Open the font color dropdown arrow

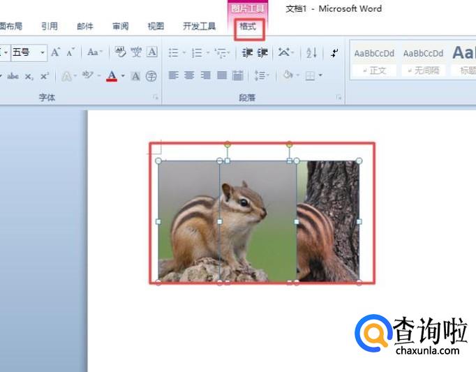pyautogui.click(x=123, y=75)
